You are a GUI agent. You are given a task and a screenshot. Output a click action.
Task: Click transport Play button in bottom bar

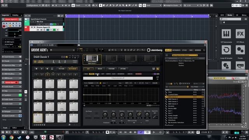tap(154, 132)
